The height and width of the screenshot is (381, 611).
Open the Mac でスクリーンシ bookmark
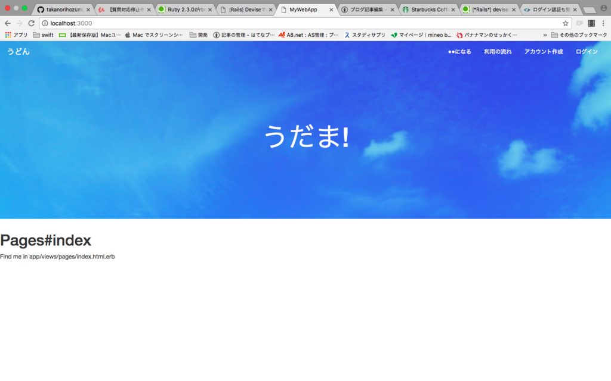(153, 35)
